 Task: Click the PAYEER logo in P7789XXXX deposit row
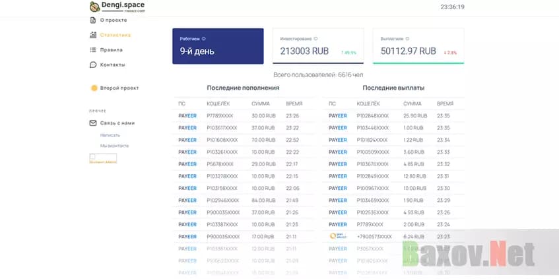point(187,116)
